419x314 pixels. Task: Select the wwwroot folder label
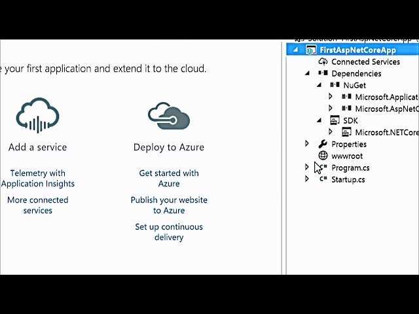click(347, 156)
